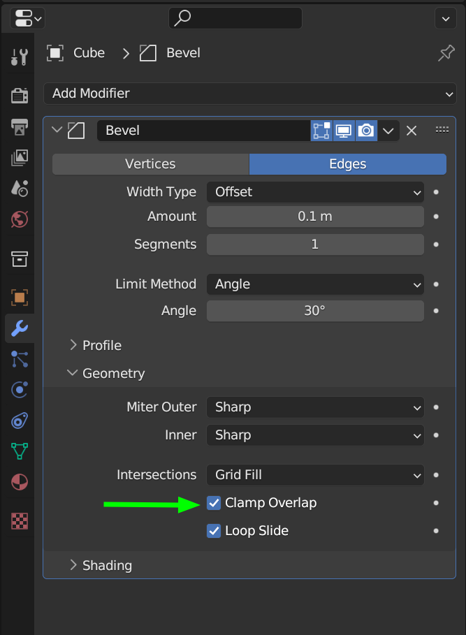The image size is (466, 635).
Task: Open the Output properties printer icon
Action: (20, 126)
